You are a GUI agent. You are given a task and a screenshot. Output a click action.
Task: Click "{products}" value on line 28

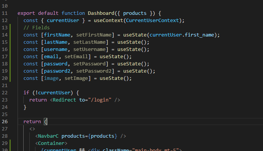tap(103, 136)
